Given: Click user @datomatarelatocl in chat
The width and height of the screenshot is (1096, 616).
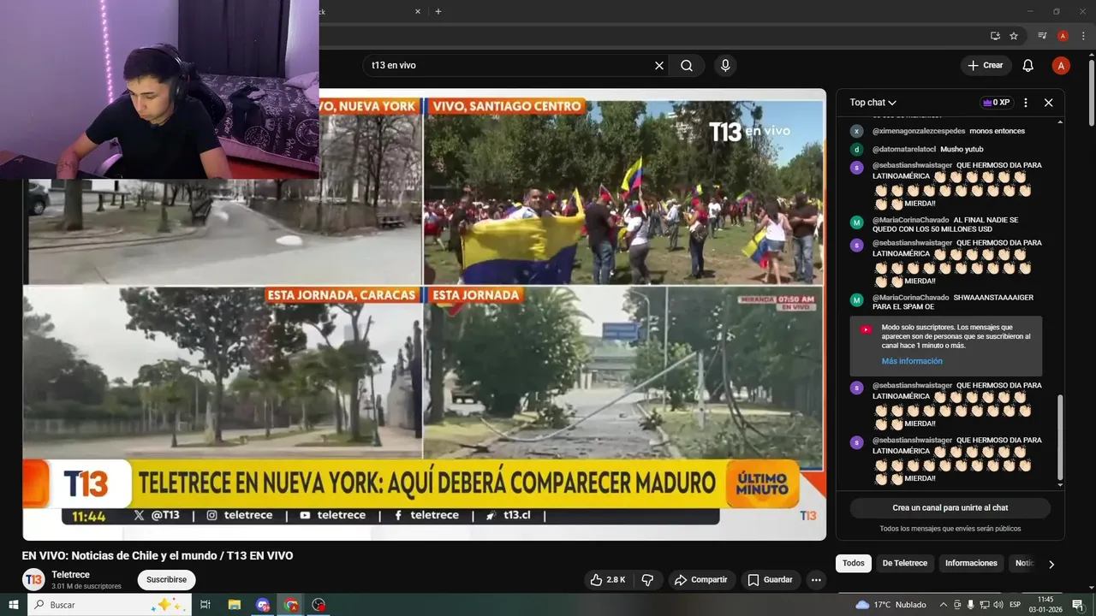Looking at the screenshot, I should (904, 149).
